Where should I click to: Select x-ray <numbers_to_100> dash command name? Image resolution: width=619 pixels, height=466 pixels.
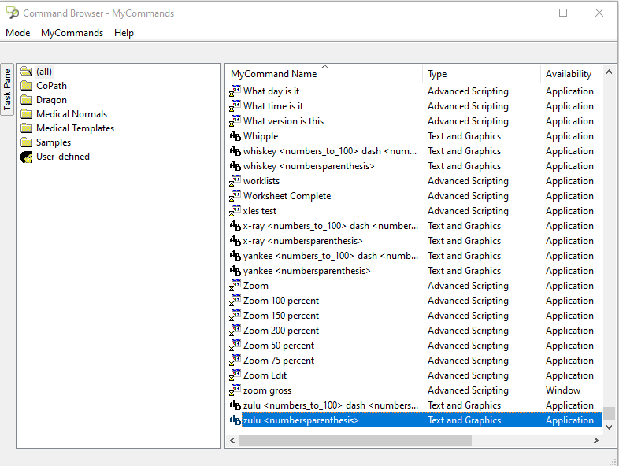tap(331, 226)
